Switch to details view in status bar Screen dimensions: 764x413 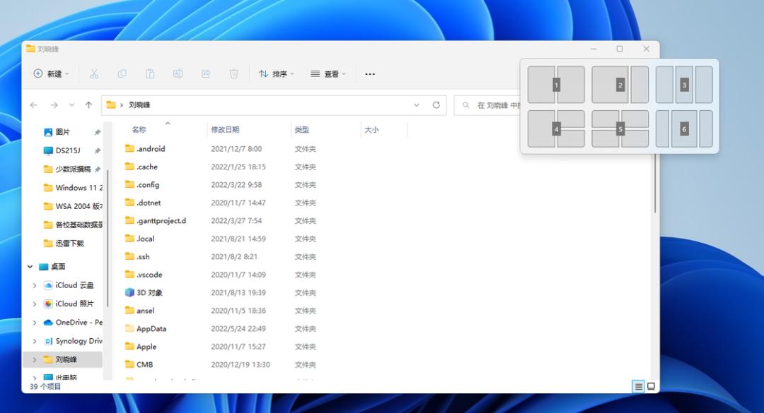coord(639,386)
